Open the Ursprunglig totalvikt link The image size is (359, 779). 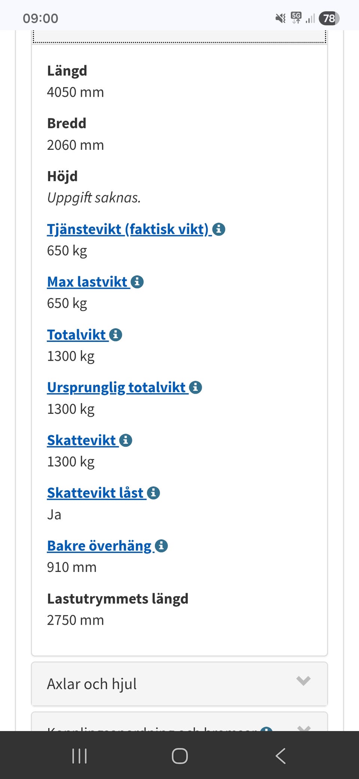pyautogui.click(x=116, y=388)
